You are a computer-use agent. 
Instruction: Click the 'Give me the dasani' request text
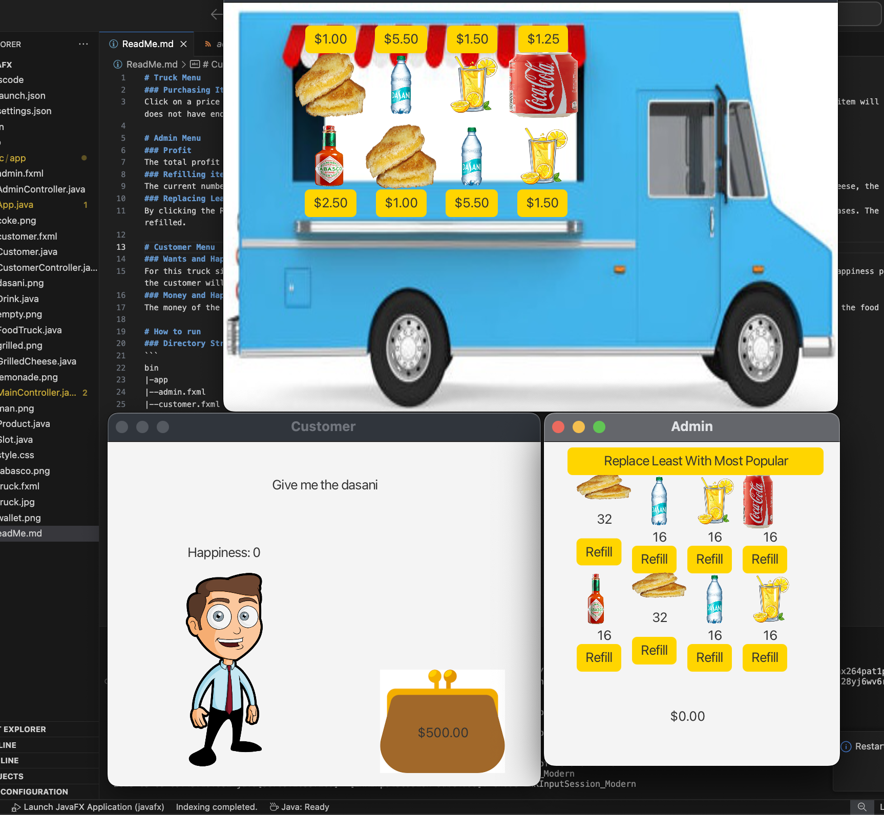(325, 485)
